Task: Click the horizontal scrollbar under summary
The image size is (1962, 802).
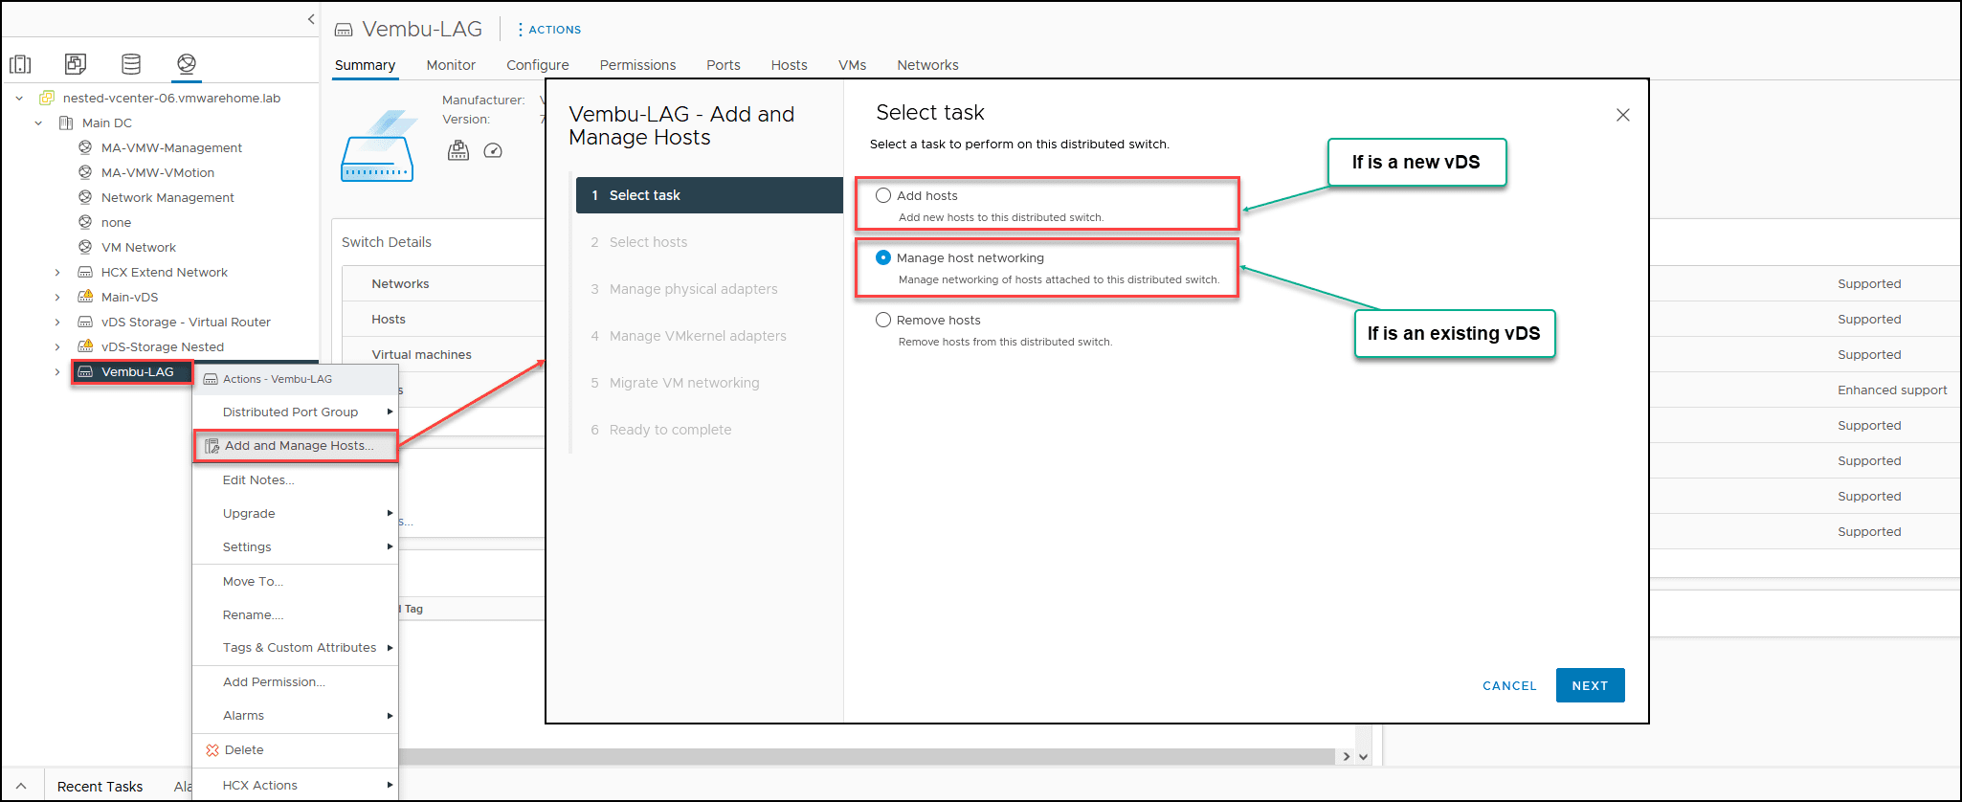Action: coord(866,756)
